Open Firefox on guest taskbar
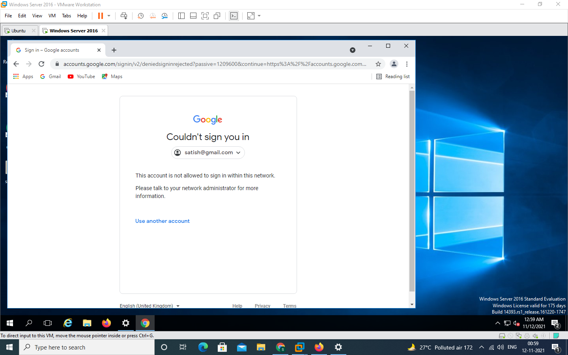Image resolution: width=568 pixels, height=355 pixels. point(106,323)
